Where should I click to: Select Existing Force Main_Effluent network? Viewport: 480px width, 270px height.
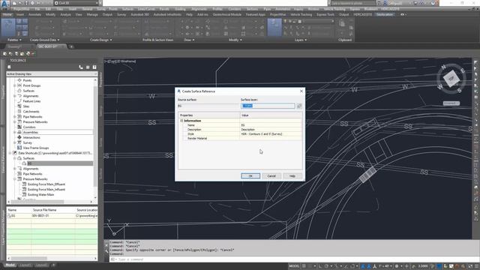46,184
